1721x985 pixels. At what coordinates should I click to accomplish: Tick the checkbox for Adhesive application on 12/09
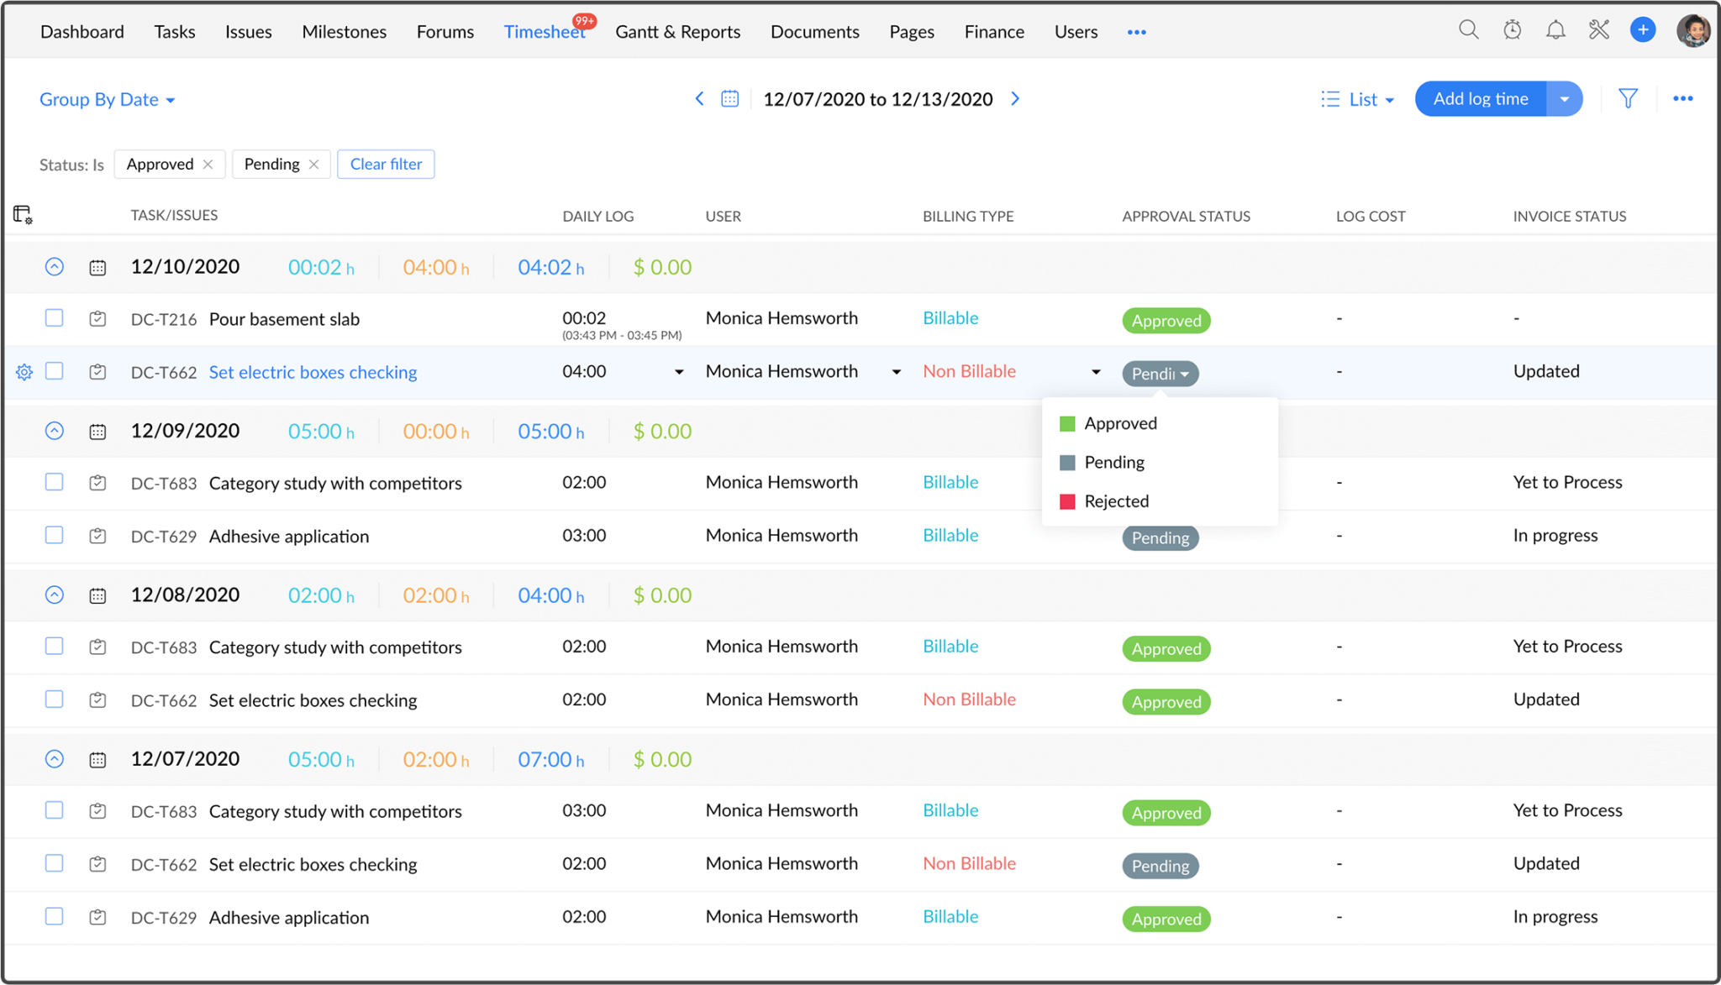pyautogui.click(x=54, y=535)
